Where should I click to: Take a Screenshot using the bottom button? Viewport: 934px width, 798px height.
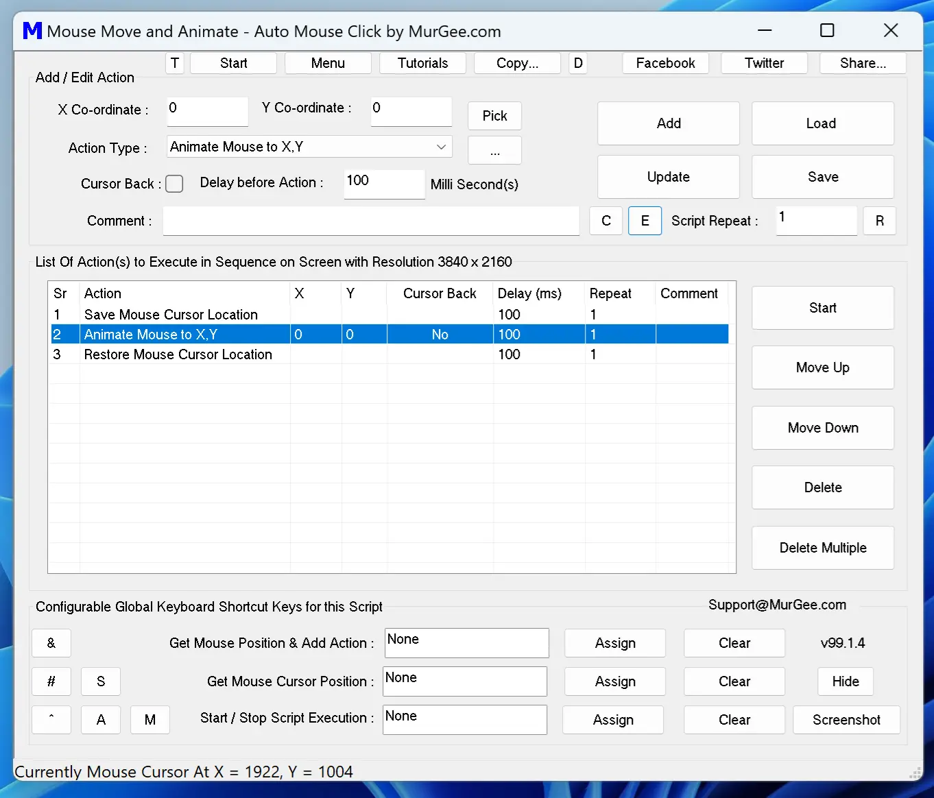846,719
